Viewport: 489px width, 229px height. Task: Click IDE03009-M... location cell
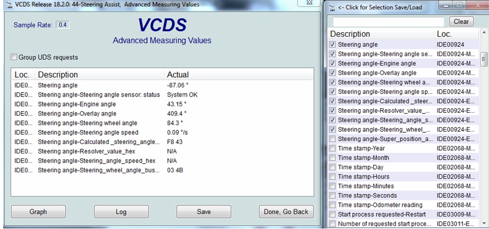(456, 214)
